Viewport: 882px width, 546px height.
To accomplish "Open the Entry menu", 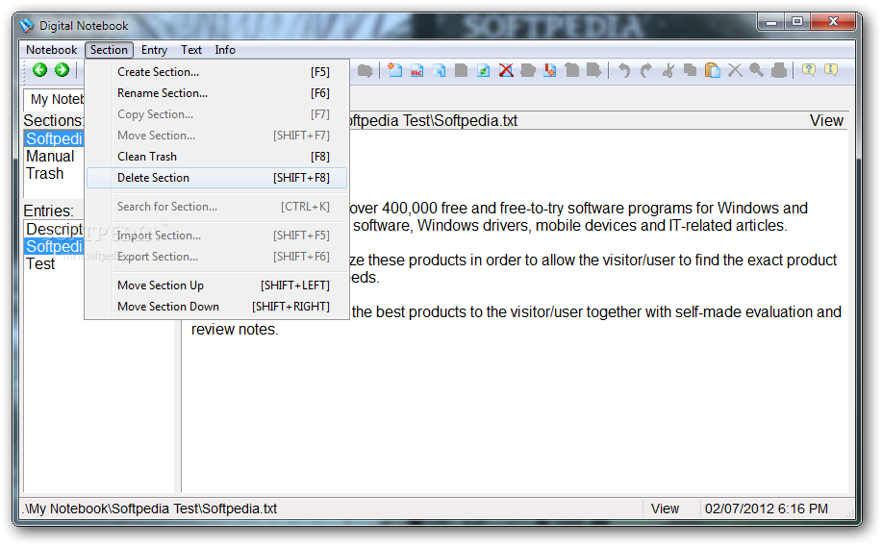I will pos(154,49).
